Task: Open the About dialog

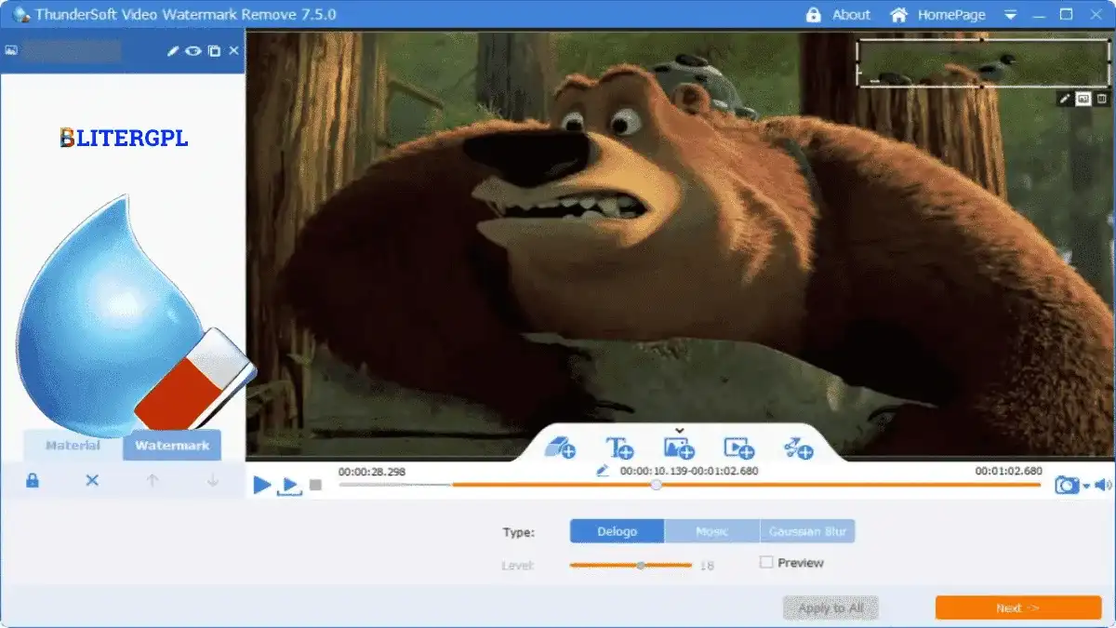Action: pos(851,15)
